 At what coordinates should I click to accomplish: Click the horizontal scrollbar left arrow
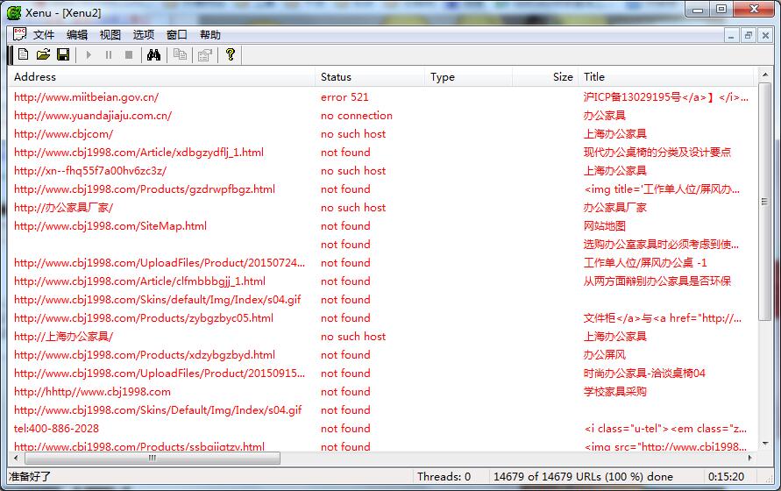[x=16, y=458]
